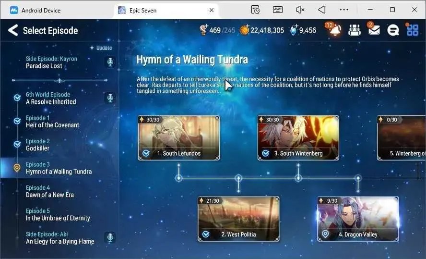This screenshot has height=259, width=426.
Task: Open the emulator more options dots
Action: pos(344,10)
